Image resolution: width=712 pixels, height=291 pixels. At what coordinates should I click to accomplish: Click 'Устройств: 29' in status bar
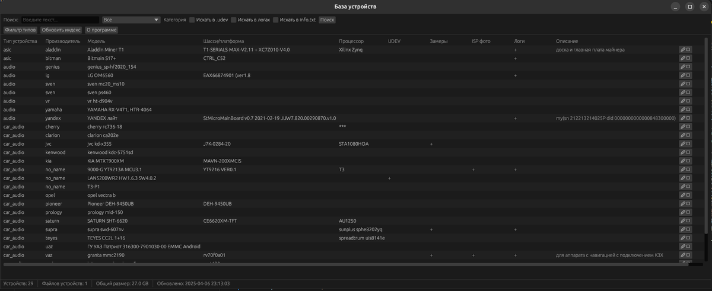18,284
